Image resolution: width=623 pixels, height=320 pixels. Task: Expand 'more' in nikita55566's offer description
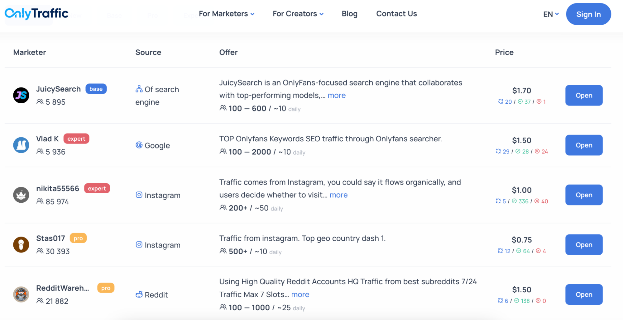point(338,195)
